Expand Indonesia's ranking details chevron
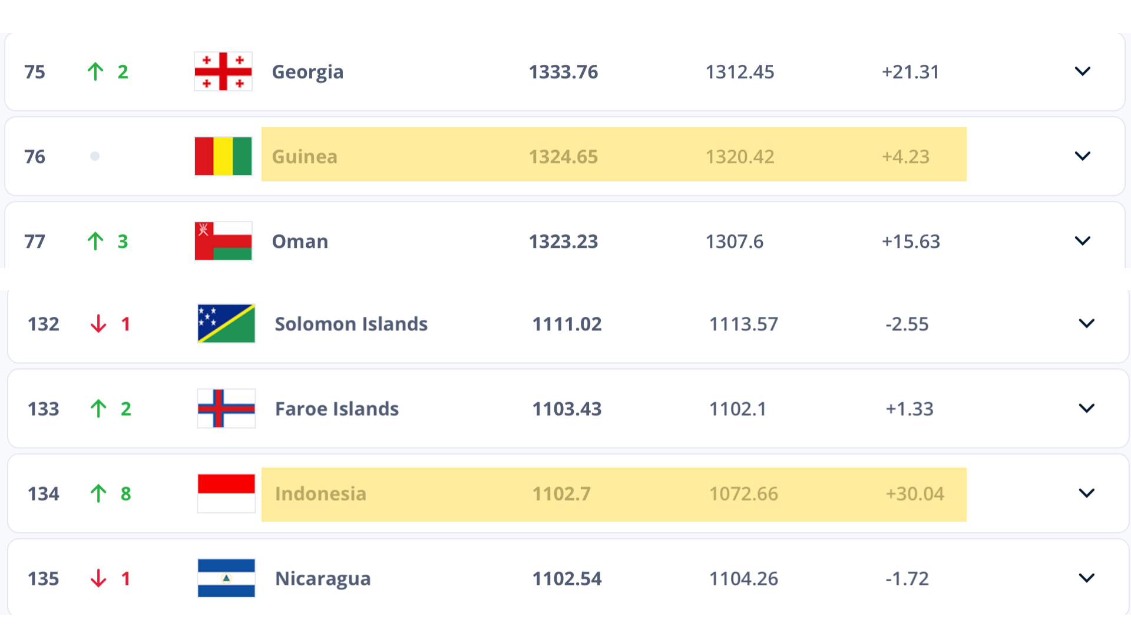The image size is (1131, 636). (x=1086, y=493)
